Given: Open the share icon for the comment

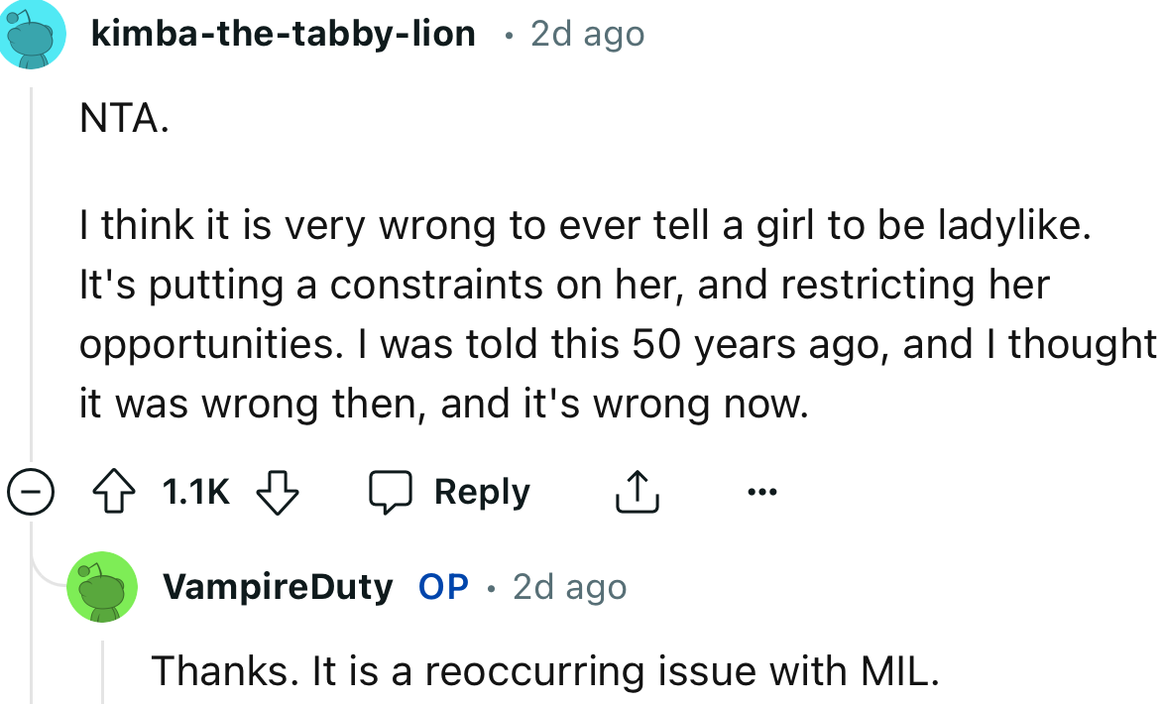Looking at the screenshot, I should click(638, 490).
